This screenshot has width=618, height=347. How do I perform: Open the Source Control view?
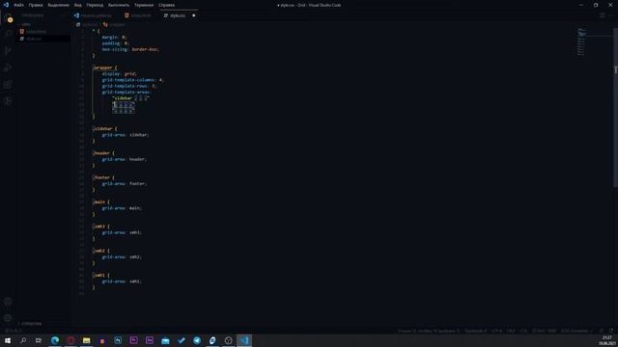click(8, 51)
